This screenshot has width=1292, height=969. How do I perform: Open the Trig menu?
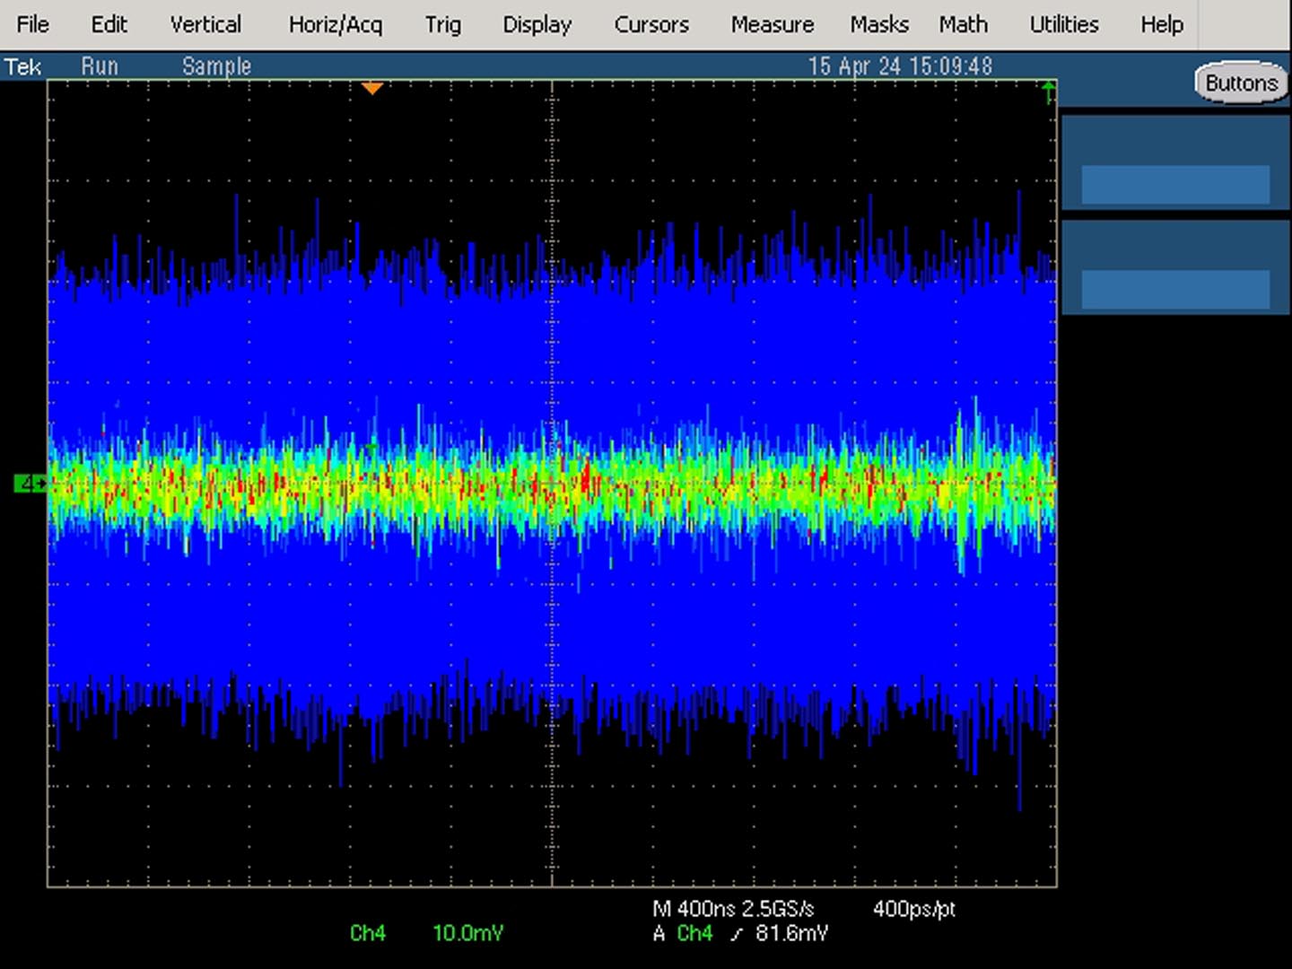click(442, 24)
